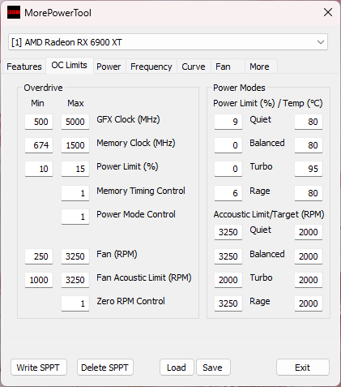
Task: Click the 'Memory Timing Control' label
Action: (141, 191)
